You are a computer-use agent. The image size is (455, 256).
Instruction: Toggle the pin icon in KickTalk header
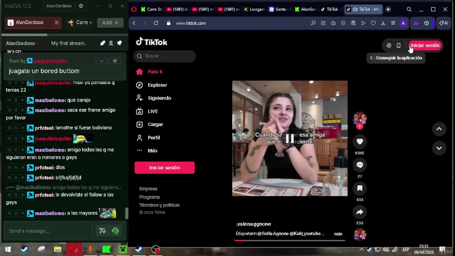point(119,43)
